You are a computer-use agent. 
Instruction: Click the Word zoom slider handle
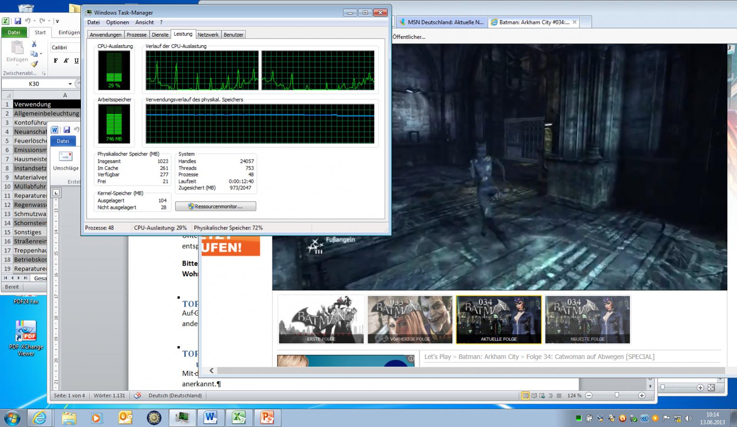pos(617,395)
